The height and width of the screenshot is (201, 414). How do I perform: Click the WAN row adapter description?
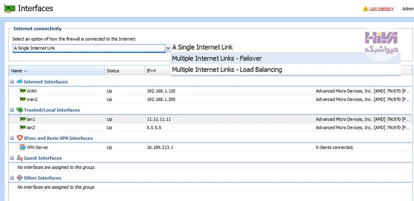[x=363, y=91]
